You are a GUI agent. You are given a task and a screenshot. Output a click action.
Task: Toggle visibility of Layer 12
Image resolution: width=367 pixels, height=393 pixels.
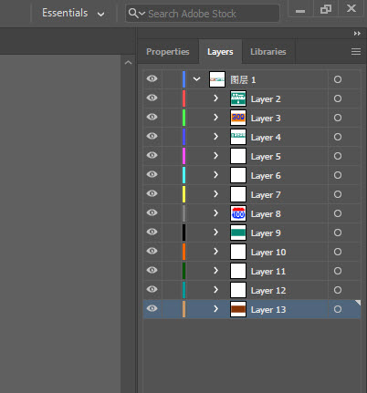point(152,289)
